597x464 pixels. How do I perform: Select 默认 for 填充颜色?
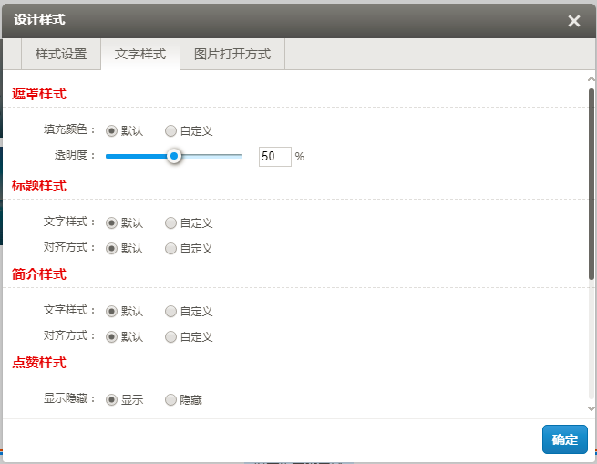pos(112,130)
